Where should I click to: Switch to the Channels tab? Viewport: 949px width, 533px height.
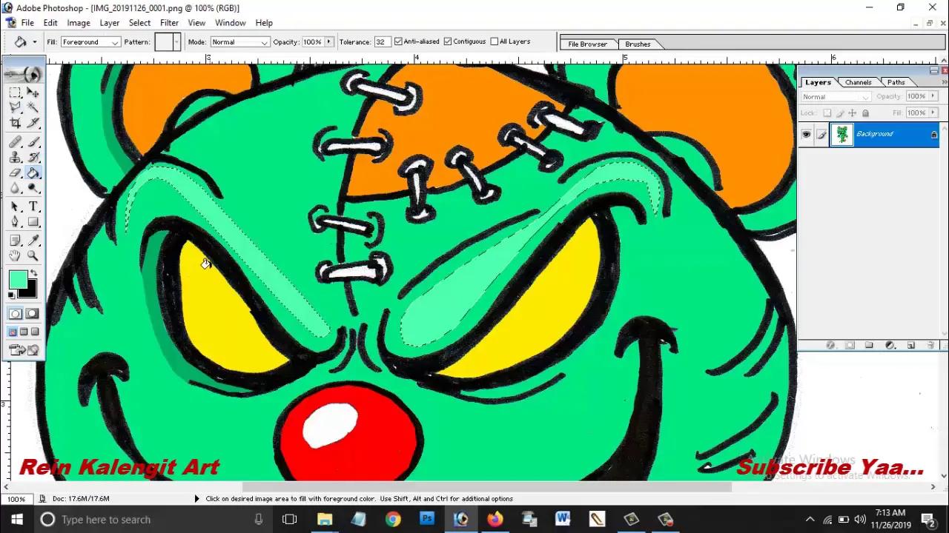pyautogui.click(x=858, y=82)
